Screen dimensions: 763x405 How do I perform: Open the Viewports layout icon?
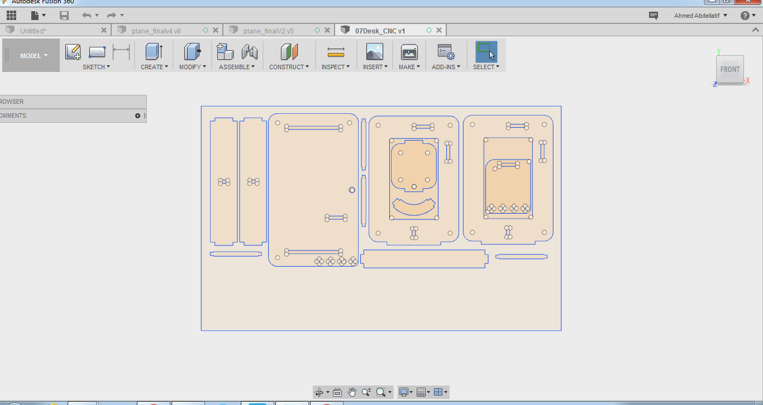click(438, 392)
